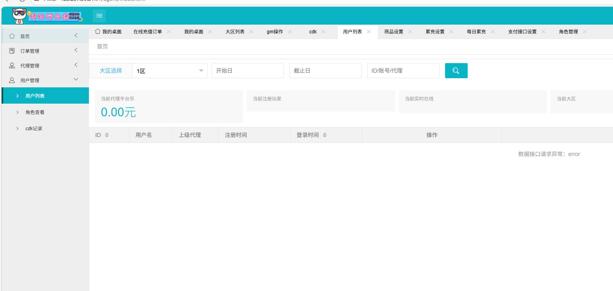Click the magnifier search icon

tap(456, 70)
